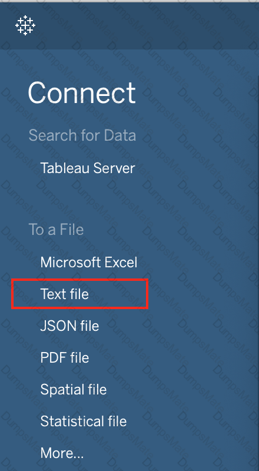Click the dark top bar beside logo

click(x=147, y=25)
